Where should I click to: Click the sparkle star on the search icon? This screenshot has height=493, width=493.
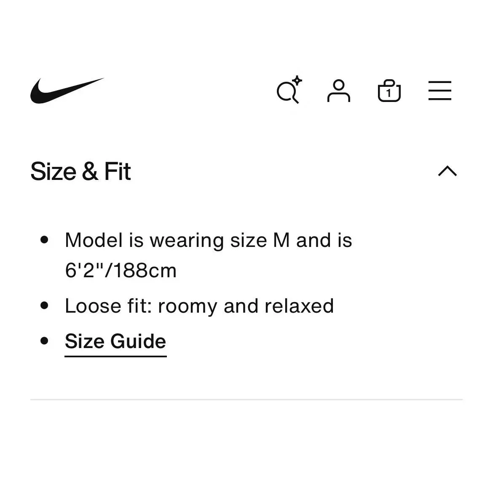[297, 80]
